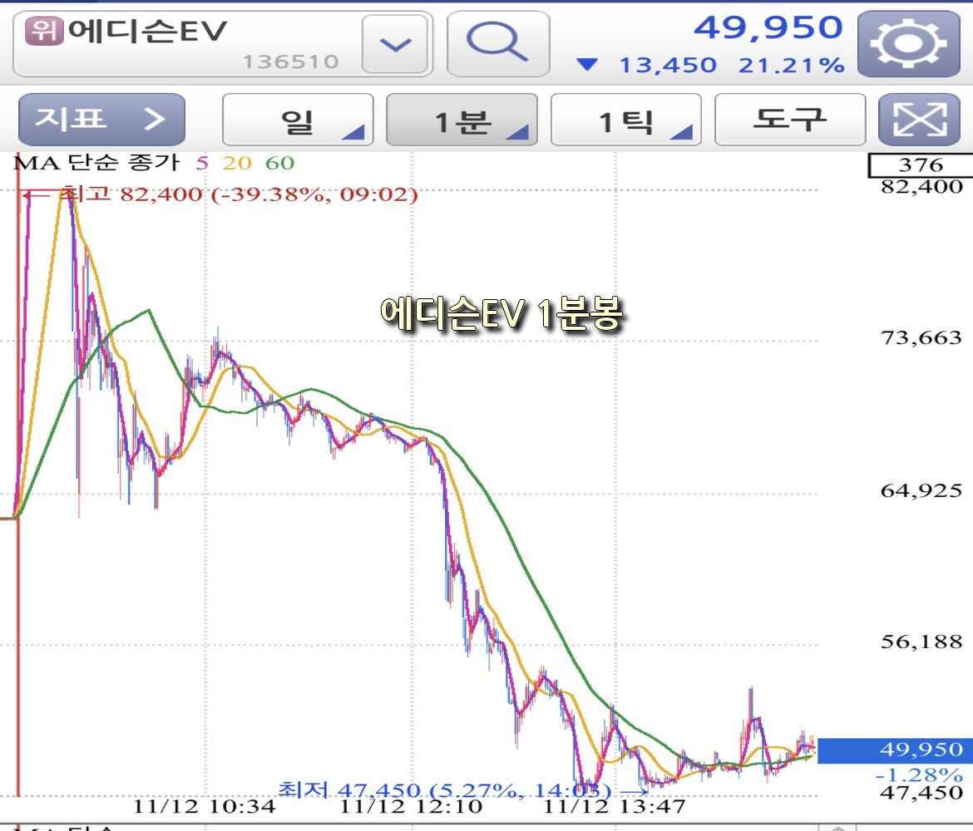Expand chart to fullscreen icon
This screenshot has height=831, width=973.
pyautogui.click(x=920, y=120)
